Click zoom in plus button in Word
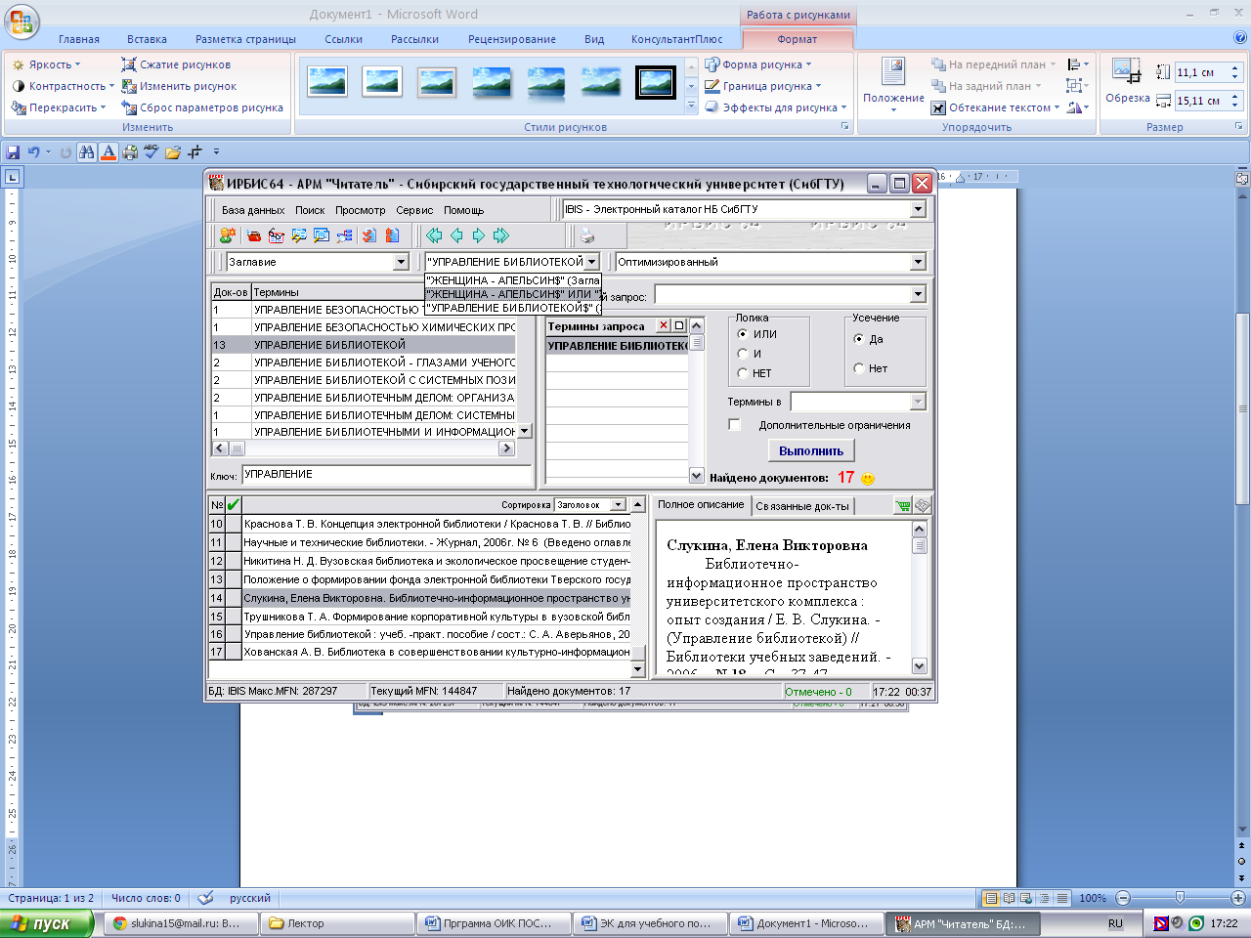The image size is (1251, 938). pyautogui.click(x=1238, y=897)
